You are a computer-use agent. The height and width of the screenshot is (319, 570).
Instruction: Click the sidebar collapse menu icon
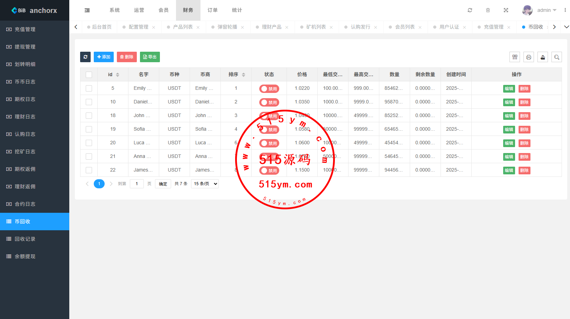[x=87, y=10]
